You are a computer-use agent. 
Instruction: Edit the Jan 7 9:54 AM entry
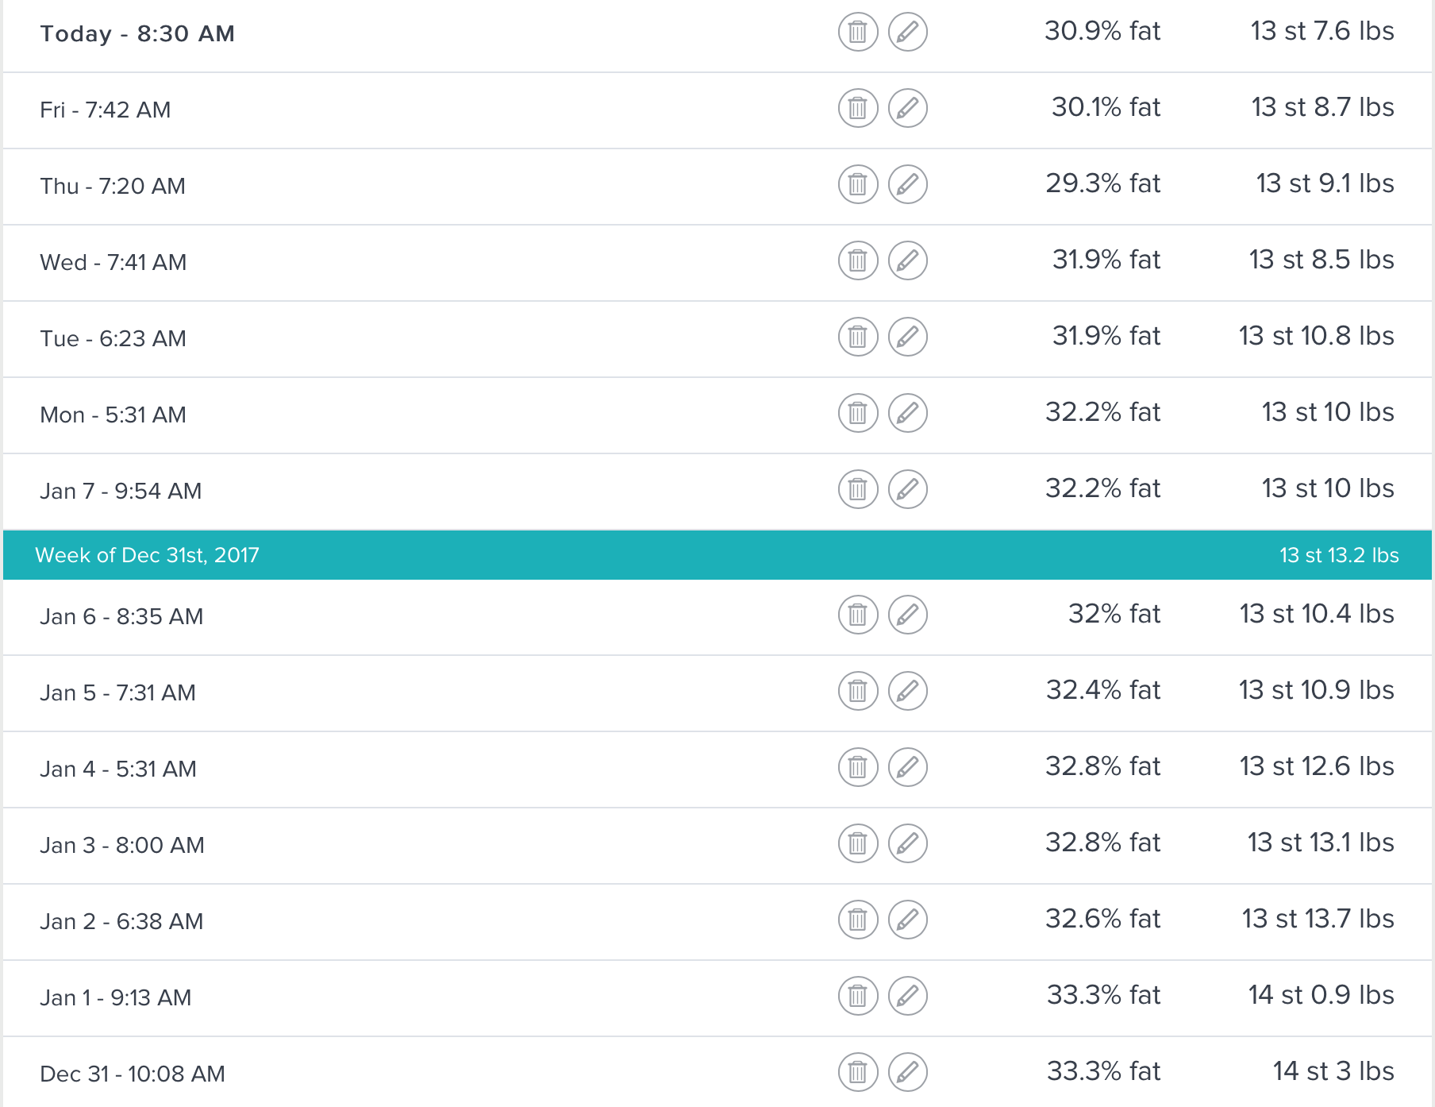point(907,490)
